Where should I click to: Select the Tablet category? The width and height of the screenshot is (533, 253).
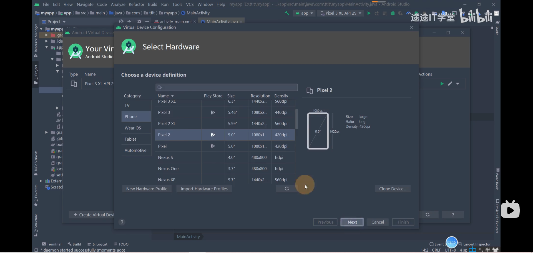136,139
